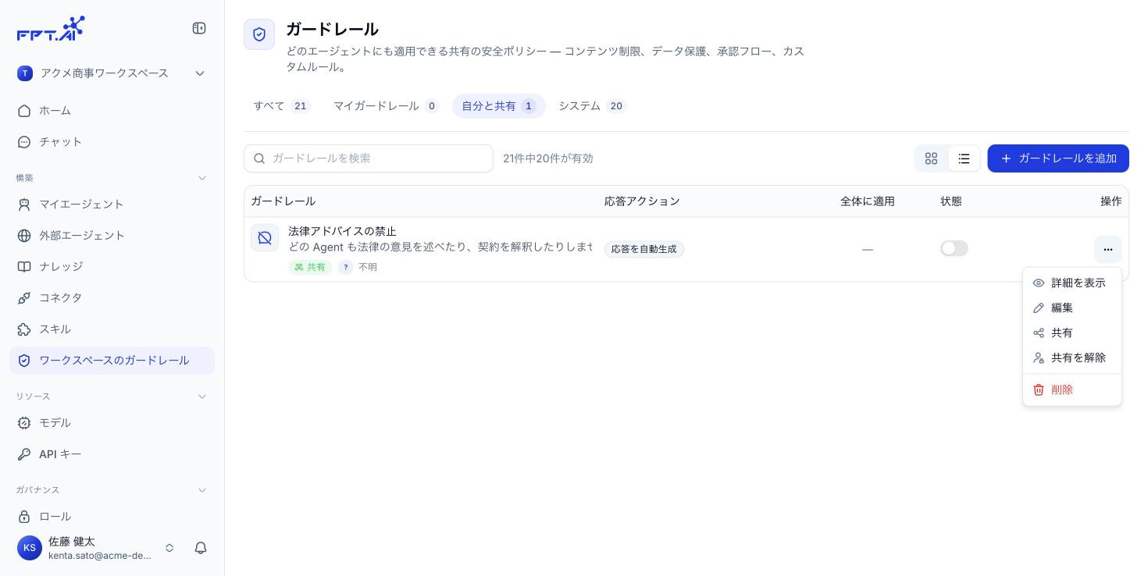Screen dimensions: 1148x576
Task: Expand the 佐藤 健太 account menu
Action: (169, 548)
